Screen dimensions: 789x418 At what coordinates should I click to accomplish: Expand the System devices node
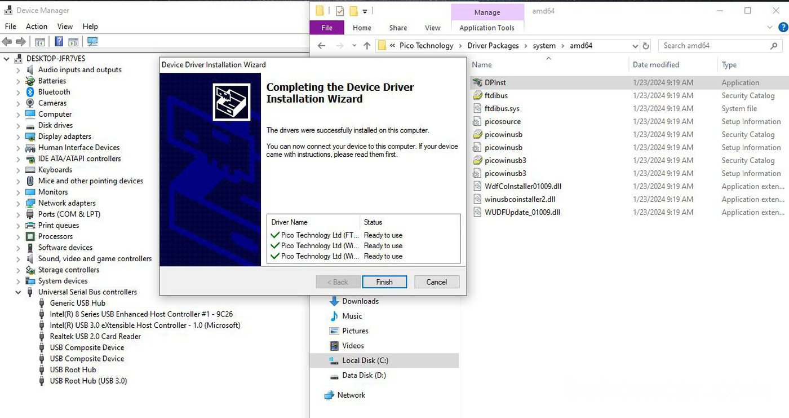tap(18, 281)
